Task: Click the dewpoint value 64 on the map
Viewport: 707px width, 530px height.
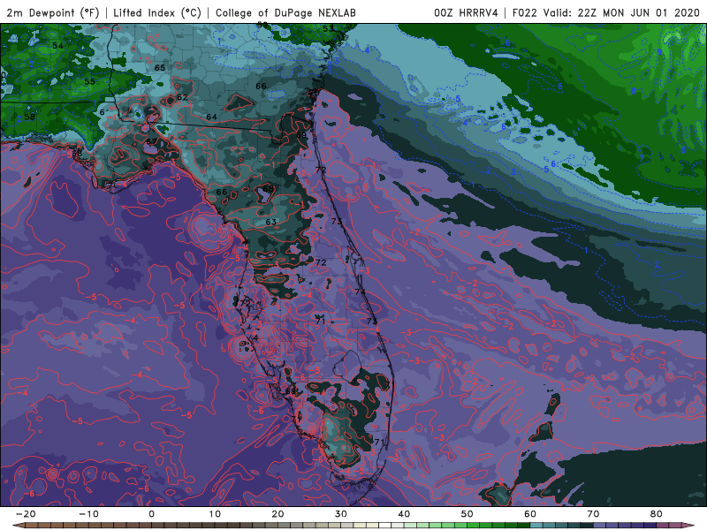Action: (x=211, y=117)
